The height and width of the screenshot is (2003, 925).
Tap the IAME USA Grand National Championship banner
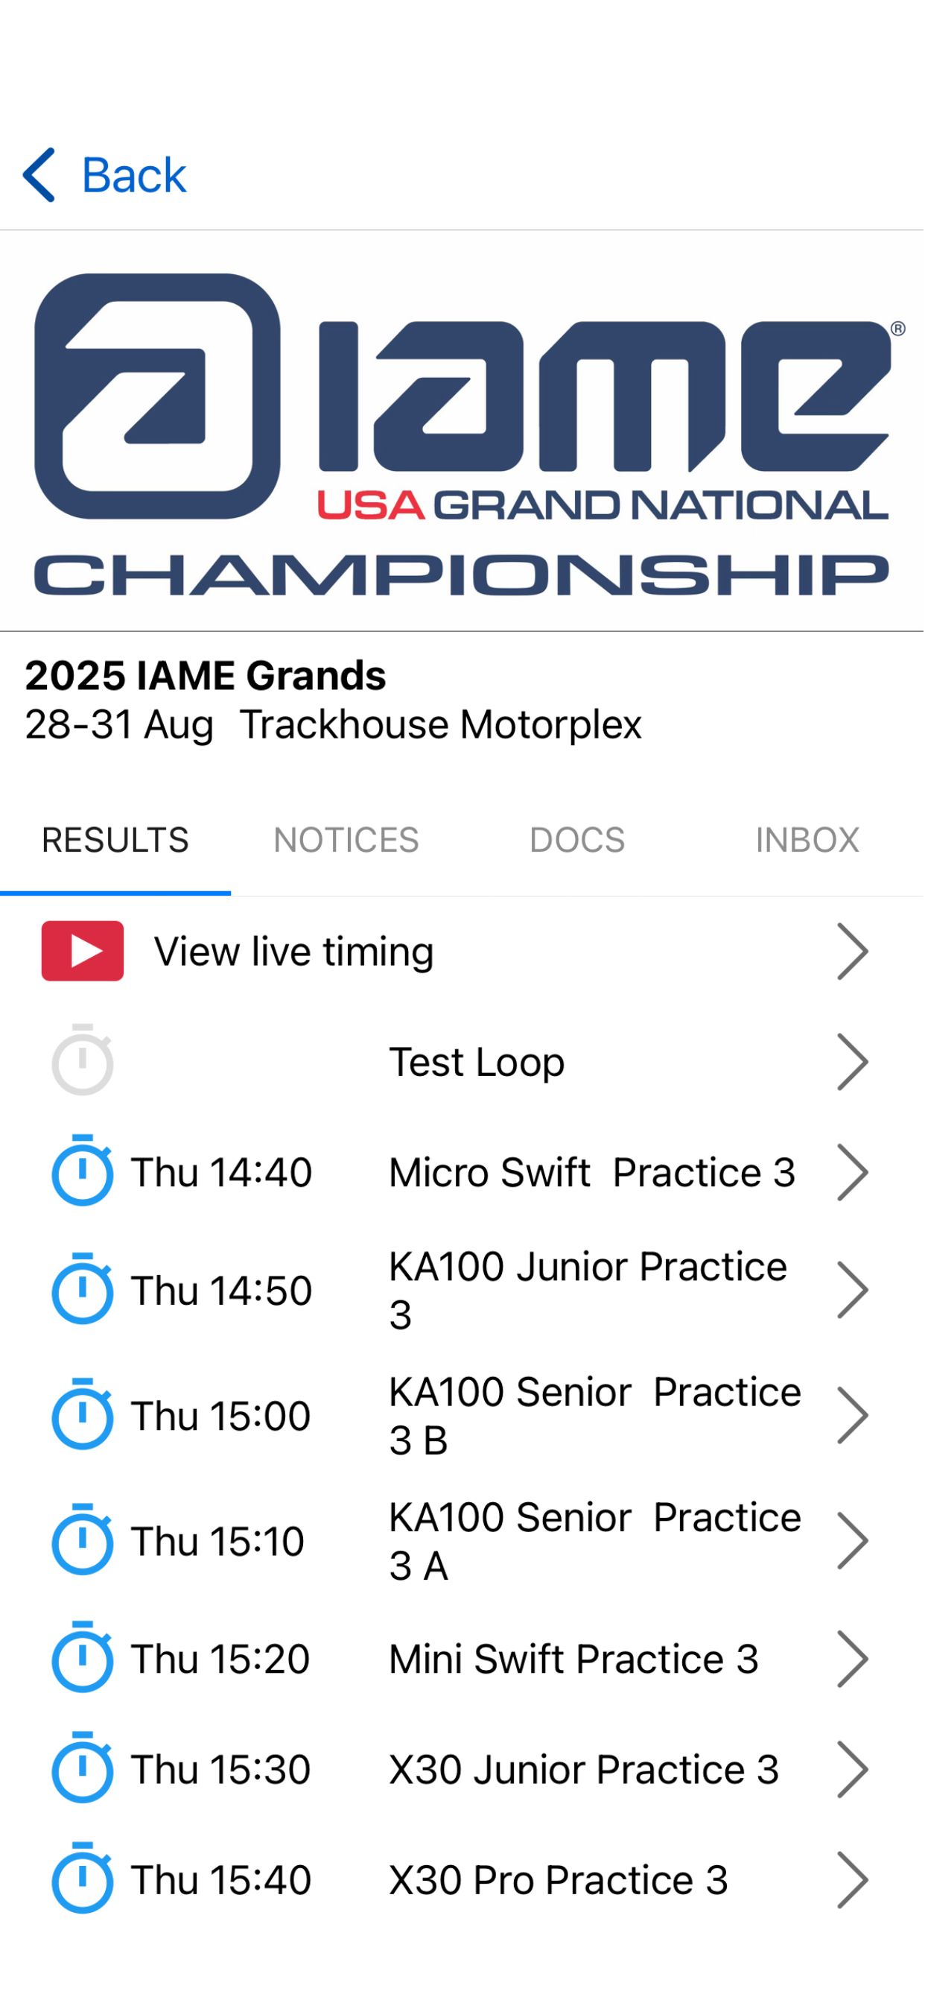462,431
